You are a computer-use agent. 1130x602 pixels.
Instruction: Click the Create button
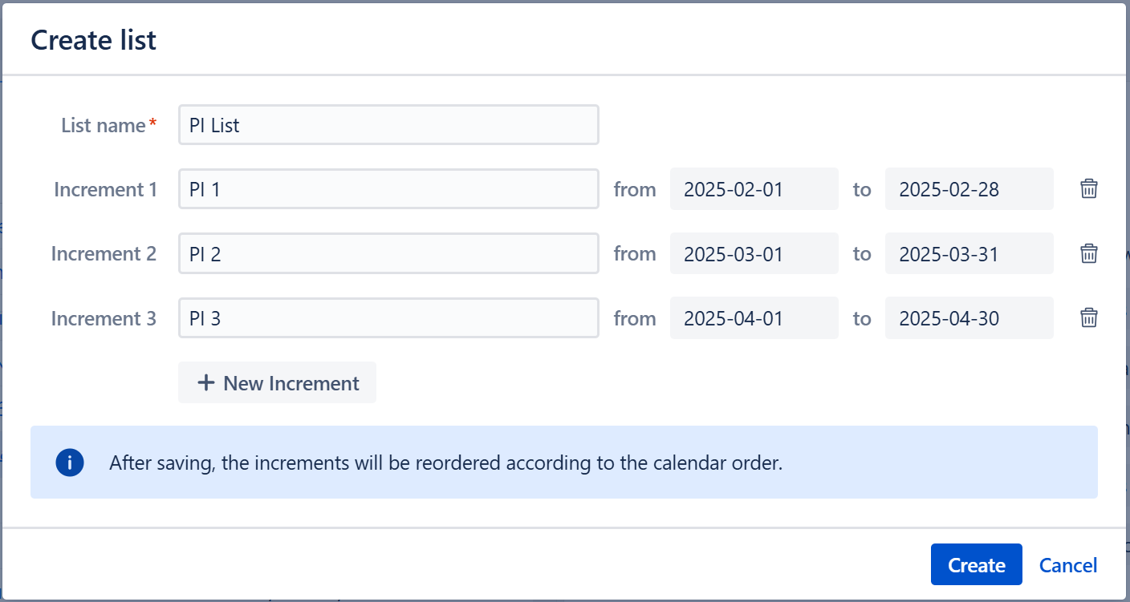[976, 565]
